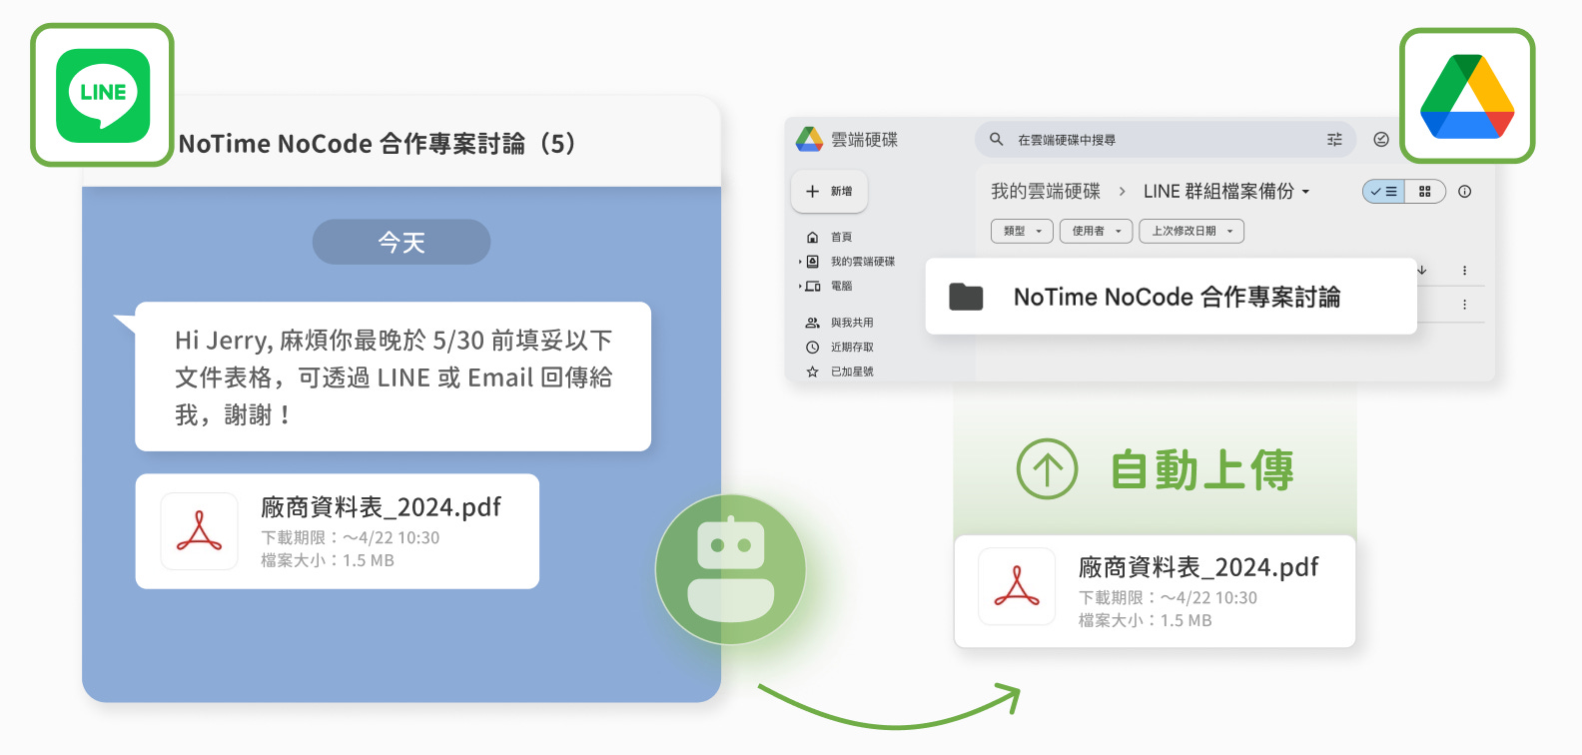Open 電腦 in the sidebar

(x=842, y=286)
